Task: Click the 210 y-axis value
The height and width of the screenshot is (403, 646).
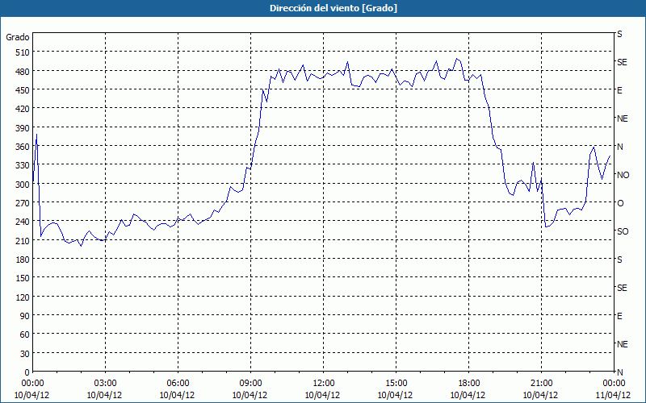Action: tap(23, 240)
